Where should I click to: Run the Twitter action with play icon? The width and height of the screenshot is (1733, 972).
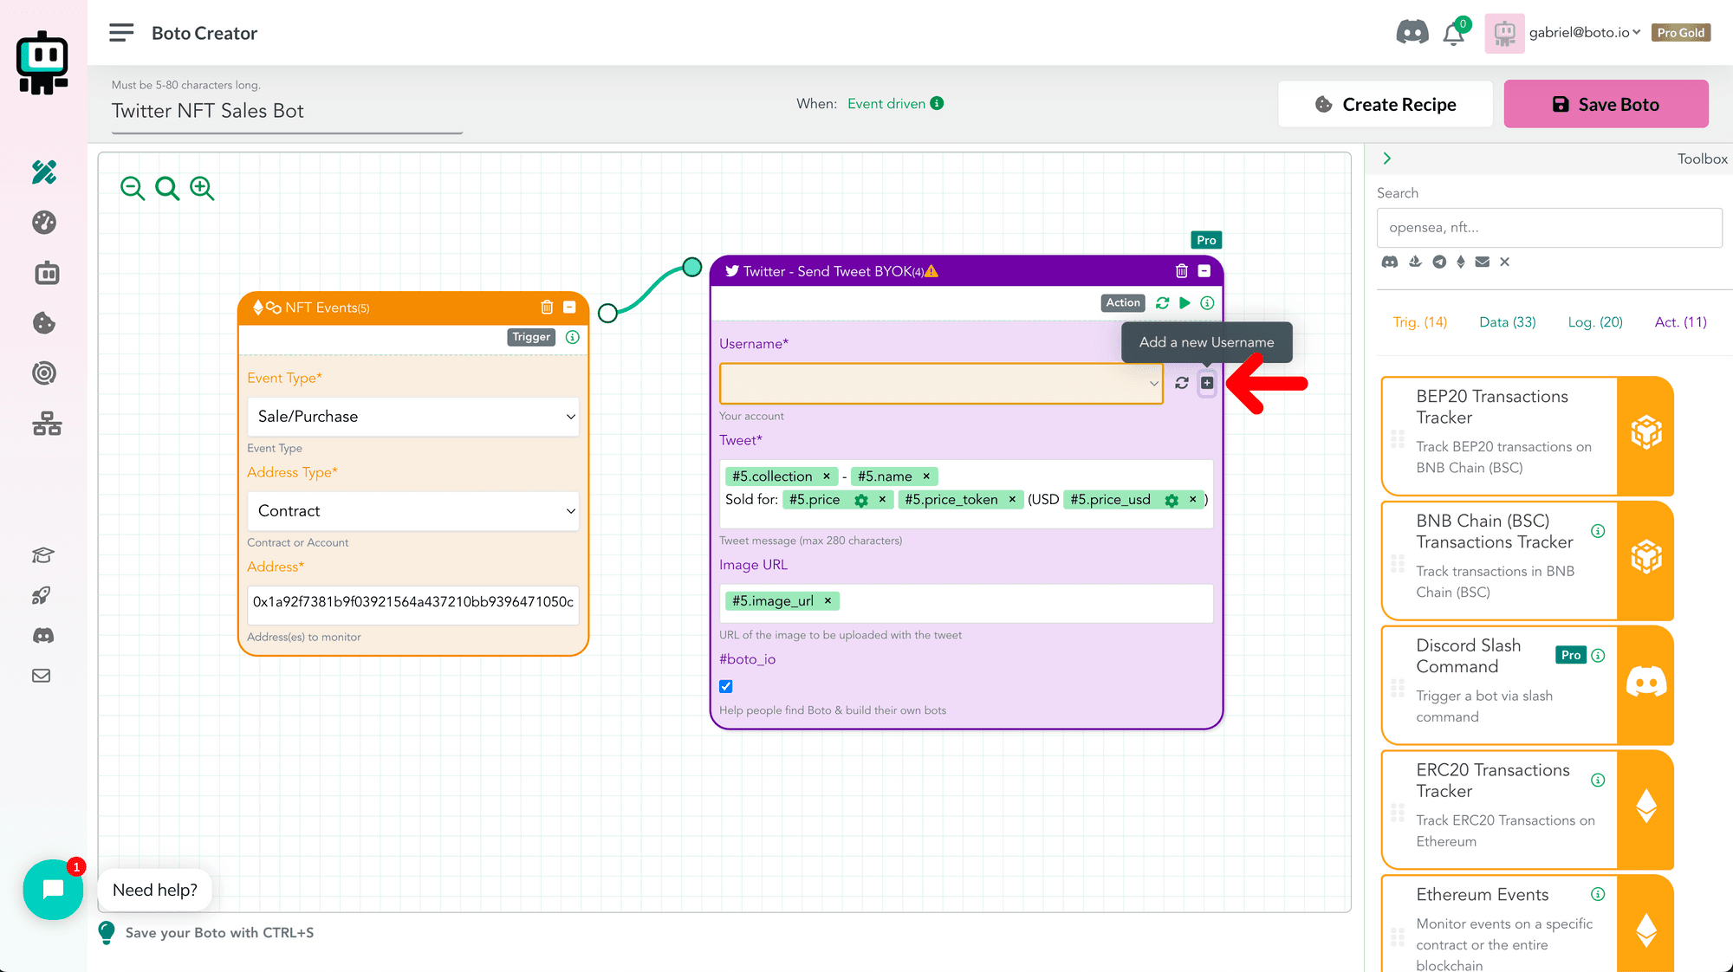(x=1185, y=303)
